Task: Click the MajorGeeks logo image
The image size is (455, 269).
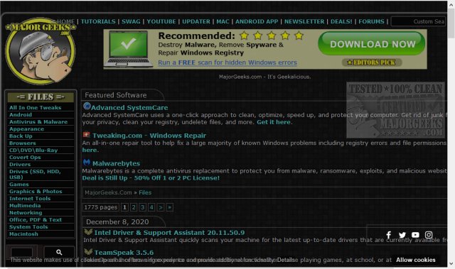Action: click(41, 51)
